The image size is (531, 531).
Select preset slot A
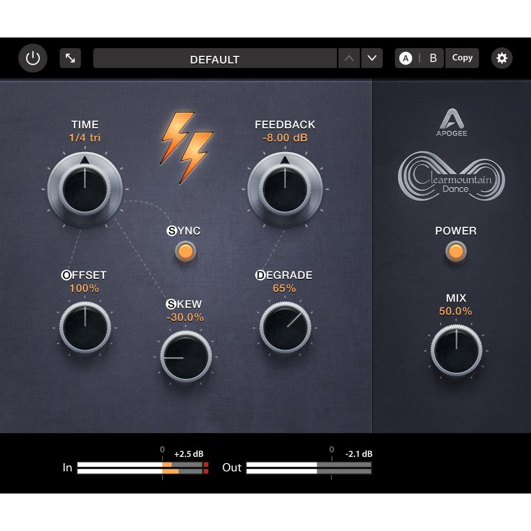point(406,58)
